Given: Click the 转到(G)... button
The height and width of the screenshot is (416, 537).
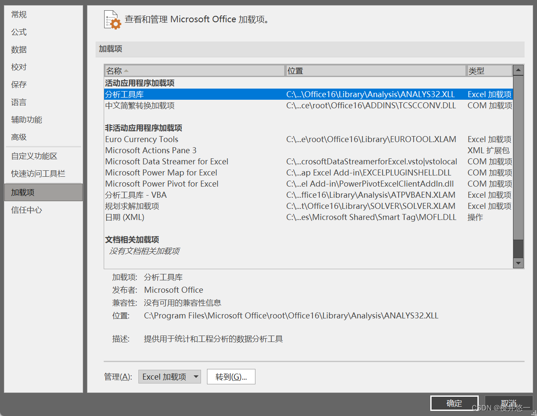Looking at the screenshot, I should [x=231, y=377].
